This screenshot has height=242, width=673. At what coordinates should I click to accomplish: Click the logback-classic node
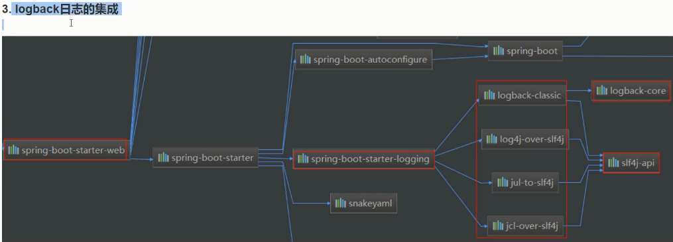click(x=522, y=95)
